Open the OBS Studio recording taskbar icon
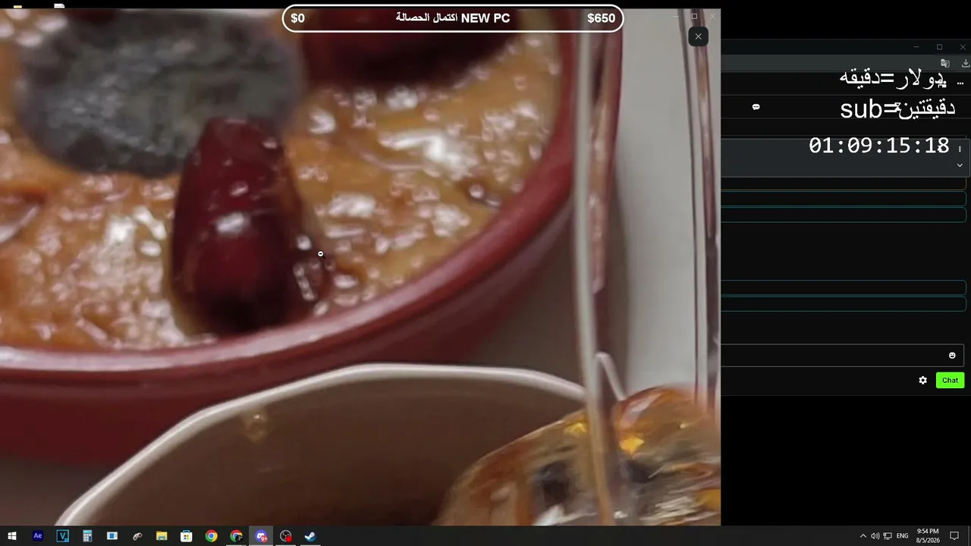 [286, 536]
